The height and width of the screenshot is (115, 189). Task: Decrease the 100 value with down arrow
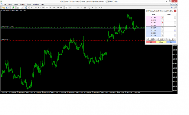(147, 39)
